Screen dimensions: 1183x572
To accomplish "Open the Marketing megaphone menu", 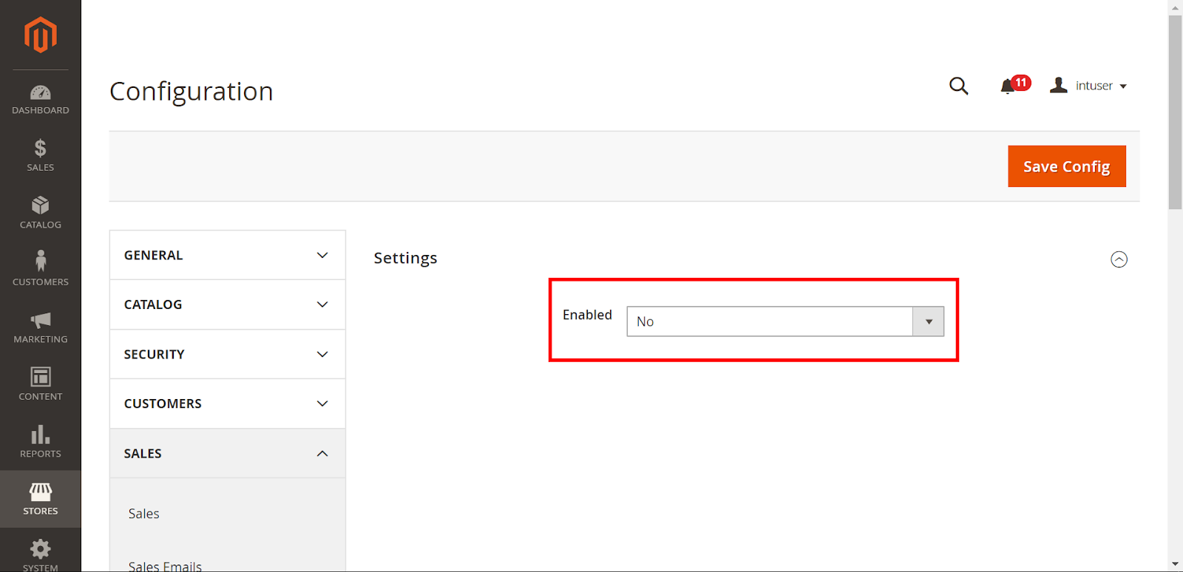I will pos(41,327).
